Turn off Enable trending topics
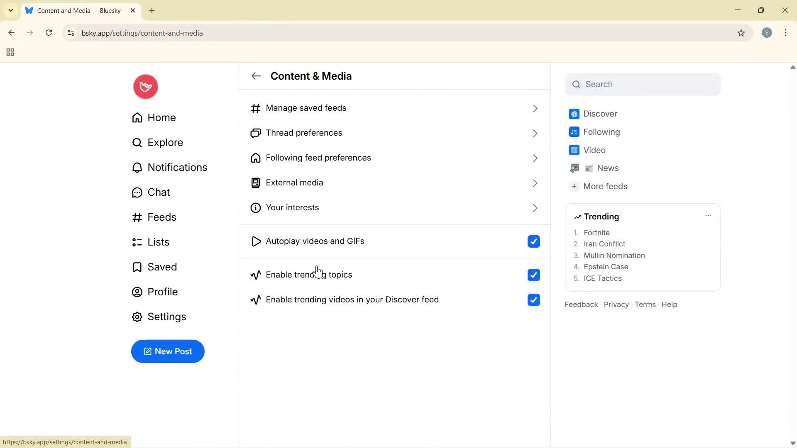The width and height of the screenshot is (797, 448). (x=533, y=275)
